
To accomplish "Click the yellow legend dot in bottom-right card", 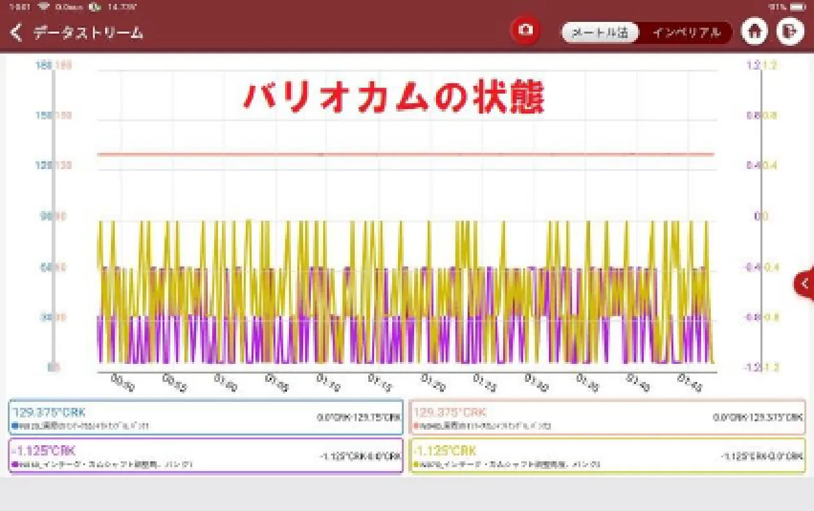I will coord(416,464).
